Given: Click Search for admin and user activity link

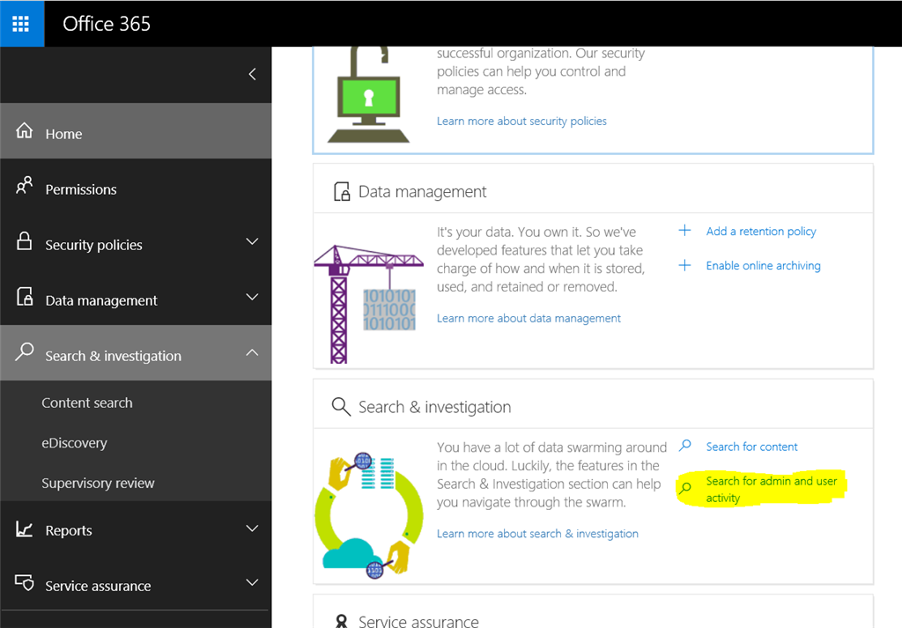Looking at the screenshot, I should pos(772,489).
